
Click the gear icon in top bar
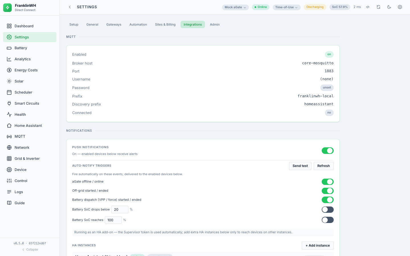(x=400, y=7)
